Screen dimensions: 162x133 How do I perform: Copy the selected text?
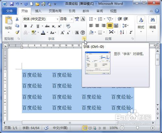17,26
